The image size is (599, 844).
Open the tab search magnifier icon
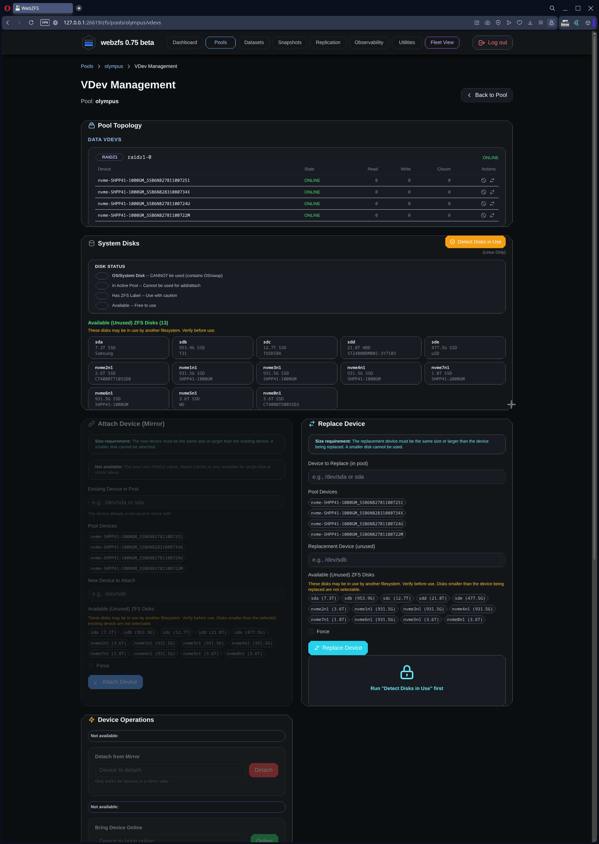[x=552, y=8]
